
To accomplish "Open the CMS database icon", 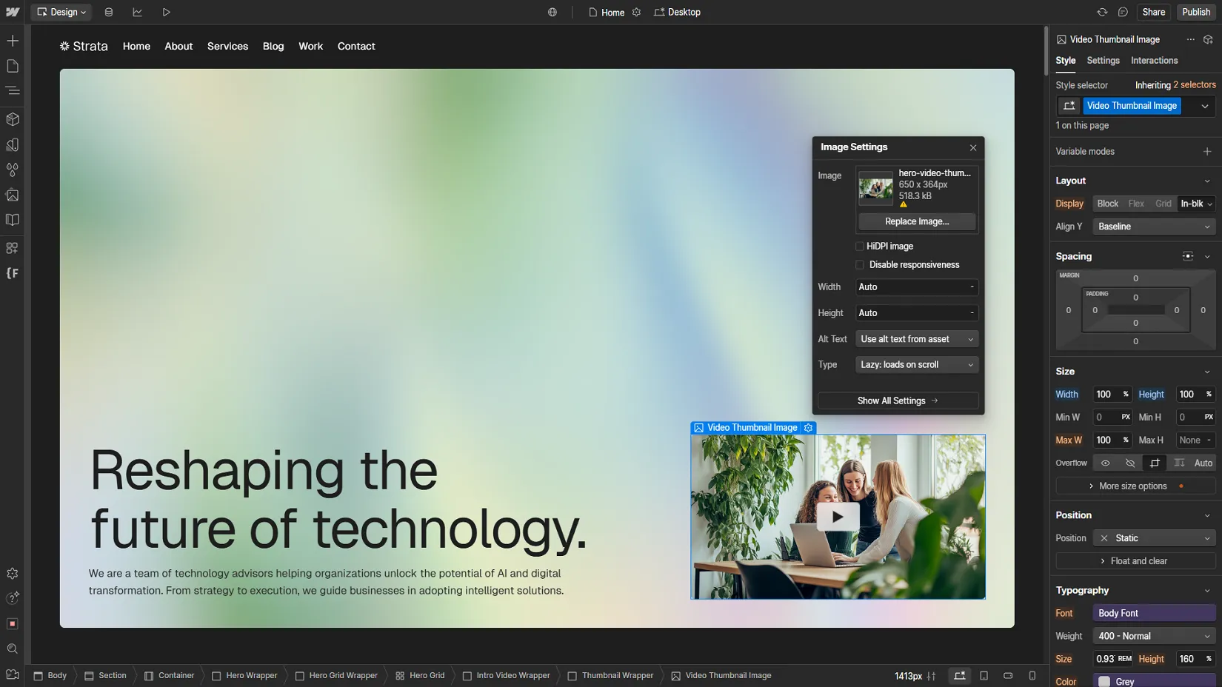I will pos(109,12).
